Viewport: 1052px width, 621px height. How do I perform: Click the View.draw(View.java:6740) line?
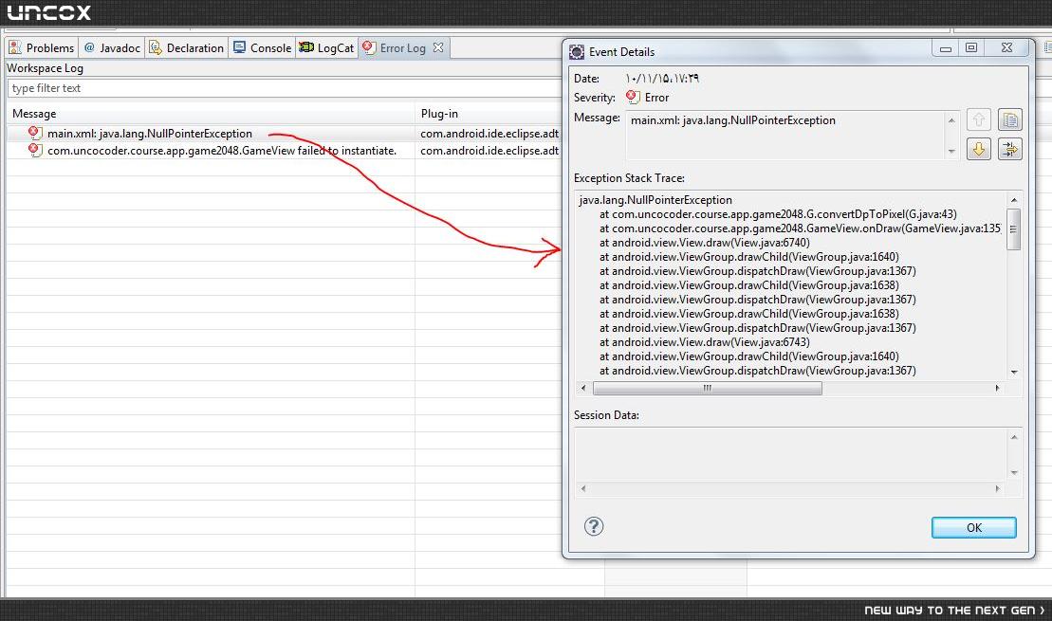coord(705,242)
